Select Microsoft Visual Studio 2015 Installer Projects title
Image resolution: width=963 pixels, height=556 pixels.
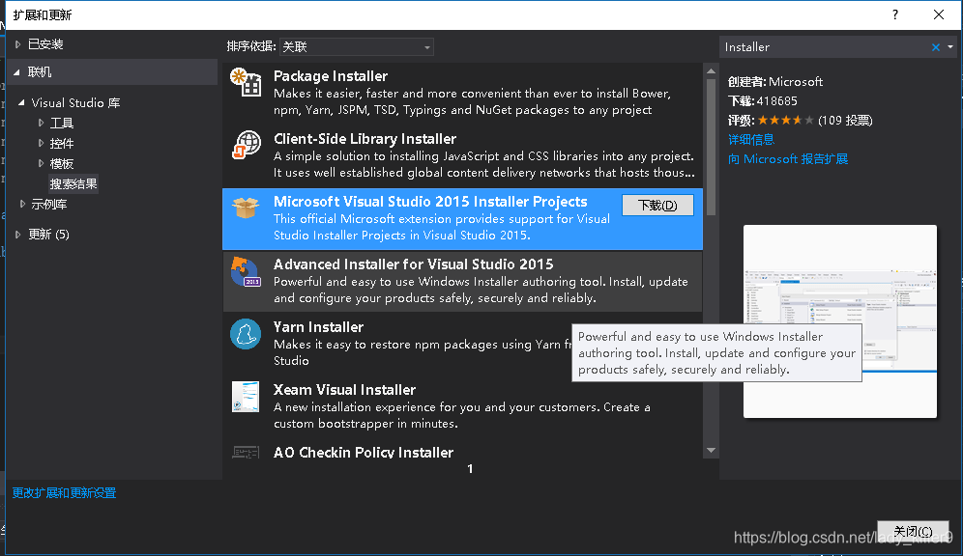[x=430, y=202]
